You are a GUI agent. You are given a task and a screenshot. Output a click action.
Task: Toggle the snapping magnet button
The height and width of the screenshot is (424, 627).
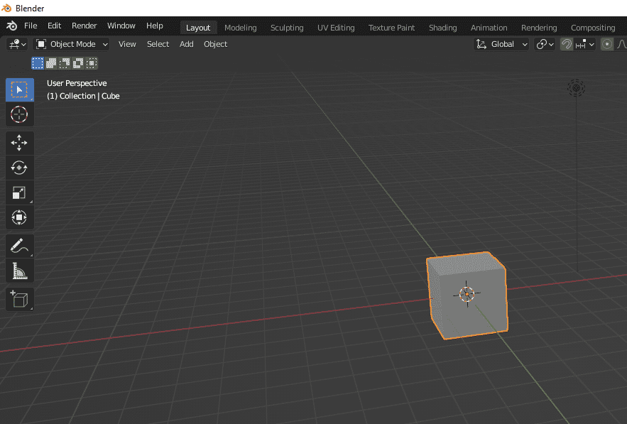click(x=566, y=44)
